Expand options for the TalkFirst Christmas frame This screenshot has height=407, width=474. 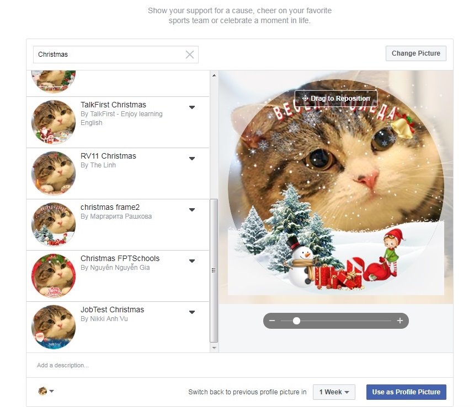click(x=192, y=107)
